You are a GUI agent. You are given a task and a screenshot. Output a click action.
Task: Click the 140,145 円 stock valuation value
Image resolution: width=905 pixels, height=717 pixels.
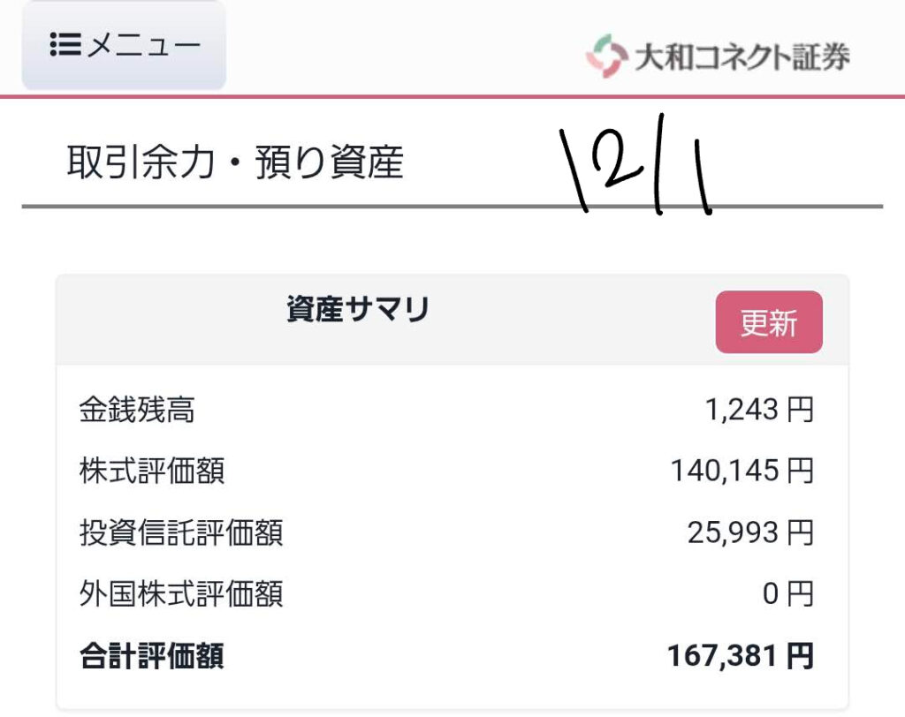pos(741,472)
